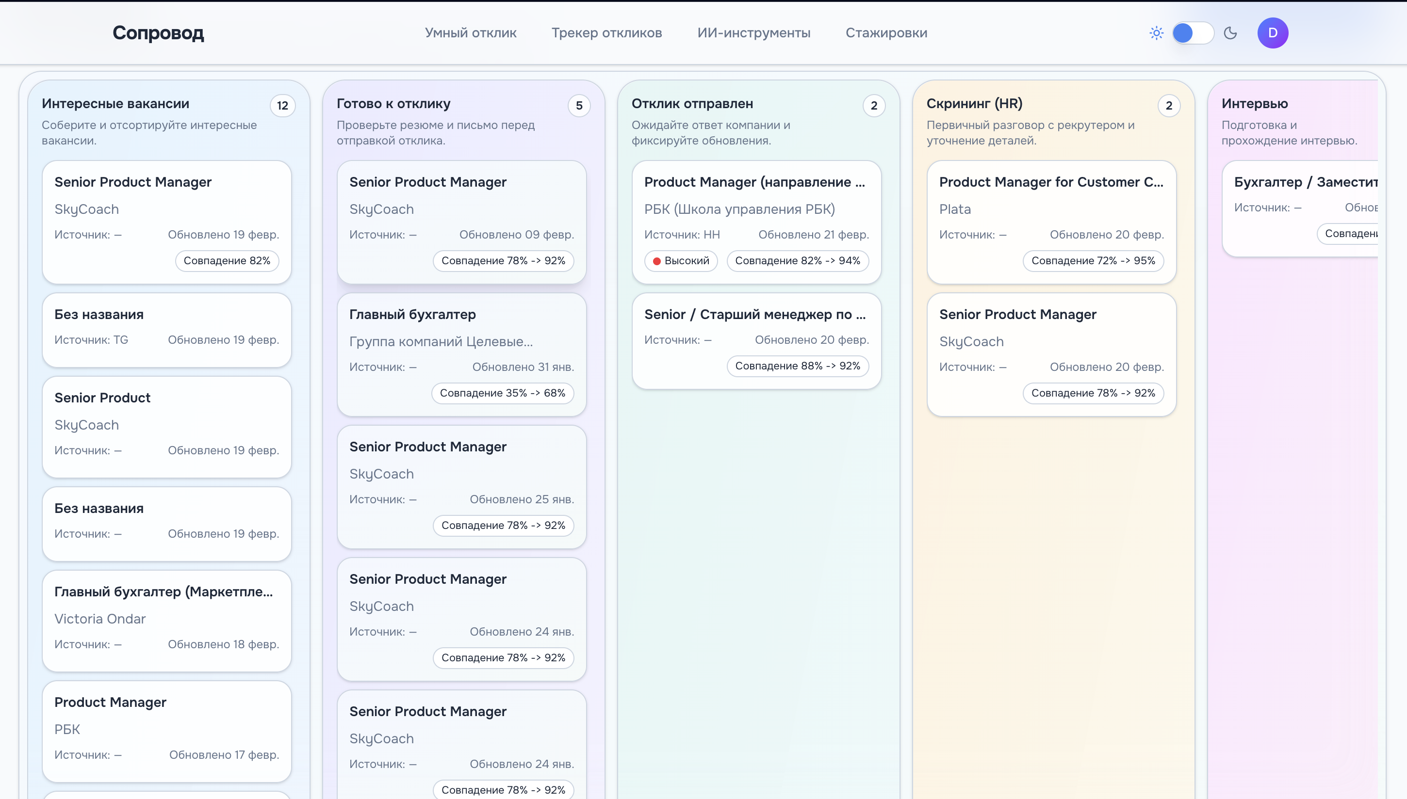1407x799 pixels.
Task: Open Умный отклик menu item
Action: pyautogui.click(x=471, y=33)
